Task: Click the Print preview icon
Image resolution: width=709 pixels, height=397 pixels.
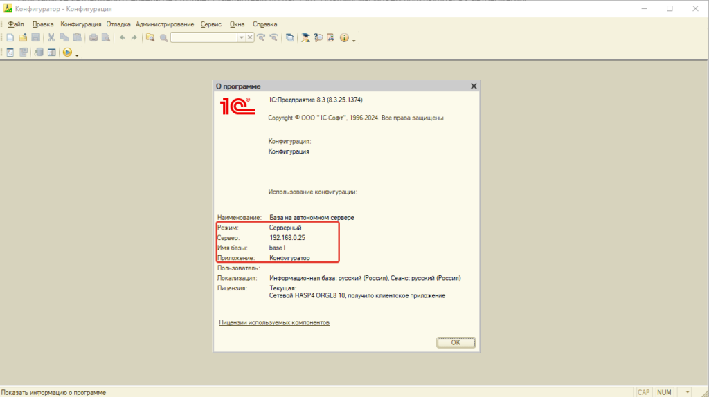Action: click(106, 38)
